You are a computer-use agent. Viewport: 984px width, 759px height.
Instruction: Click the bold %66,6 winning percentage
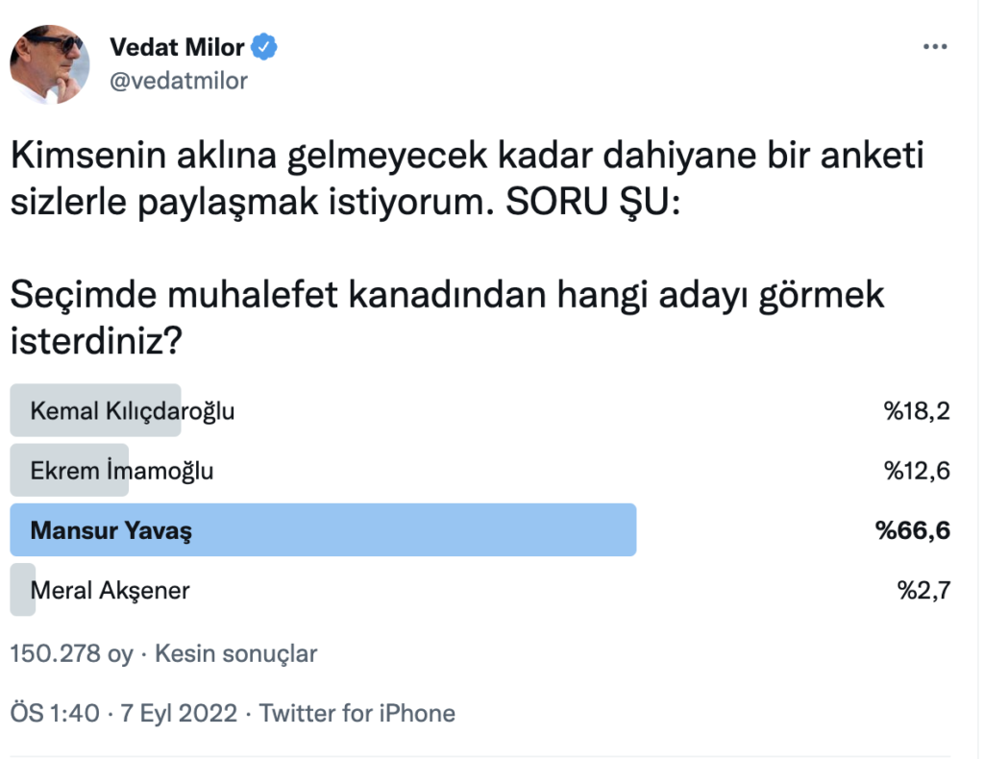click(913, 530)
